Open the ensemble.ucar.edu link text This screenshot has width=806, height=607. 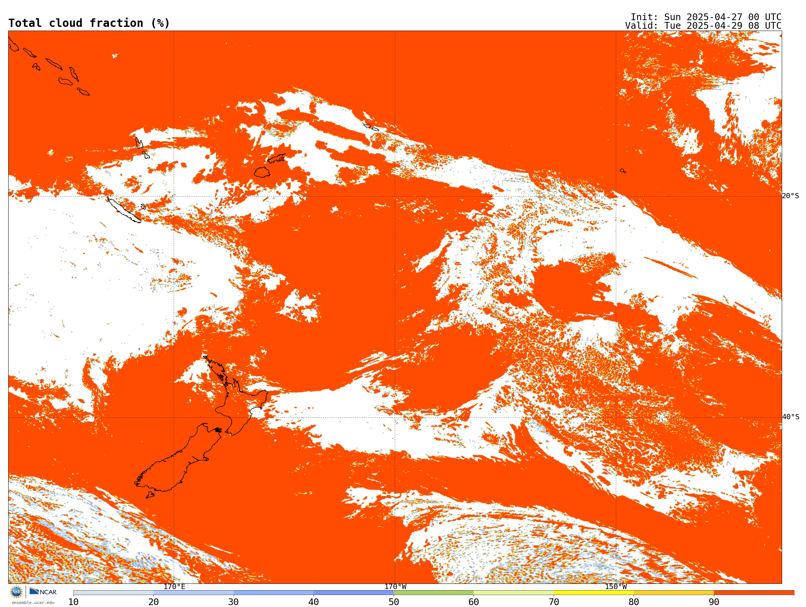tap(33, 603)
